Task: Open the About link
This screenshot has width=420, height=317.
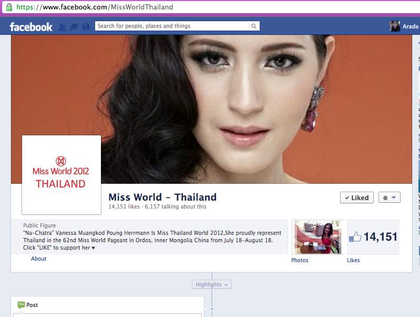Action: pyautogui.click(x=38, y=259)
